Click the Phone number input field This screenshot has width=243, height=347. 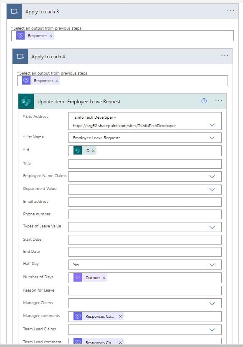(x=145, y=215)
